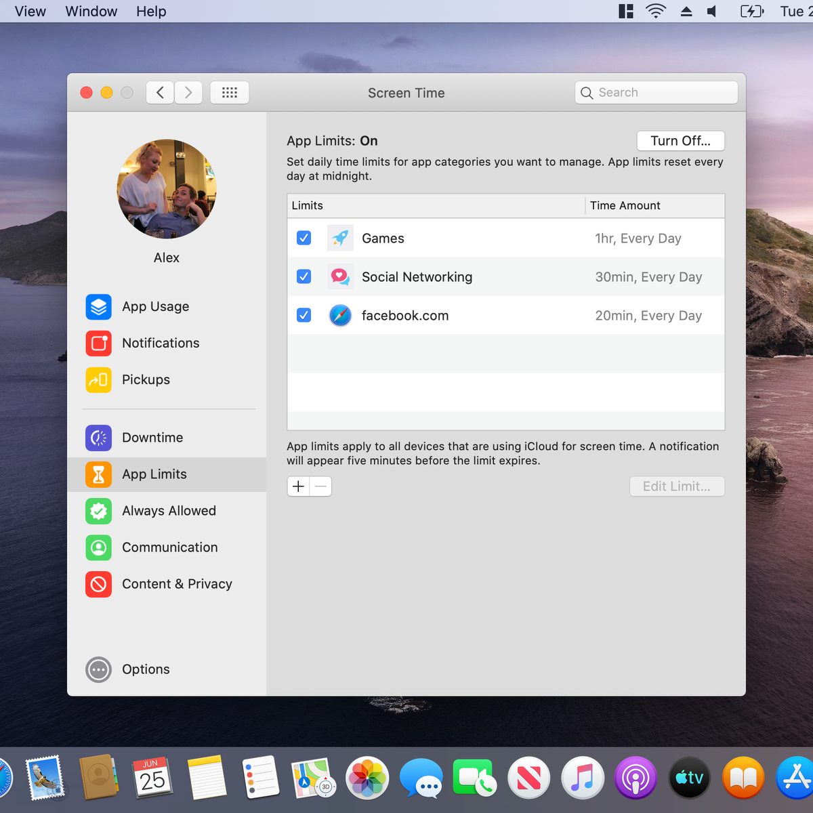
Task: Click the Search field
Action: (656, 93)
